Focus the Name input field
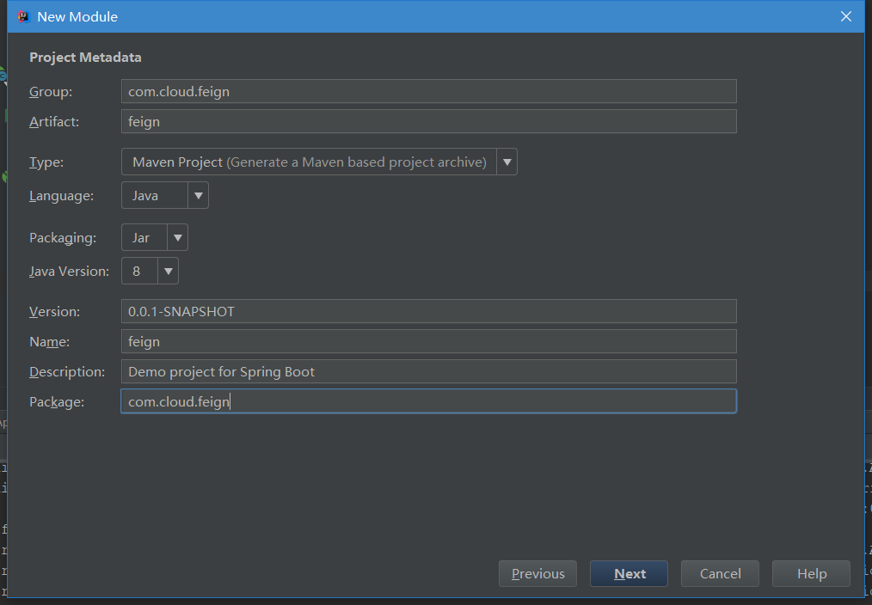This screenshot has width=872, height=605. pyautogui.click(x=429, y=341)
